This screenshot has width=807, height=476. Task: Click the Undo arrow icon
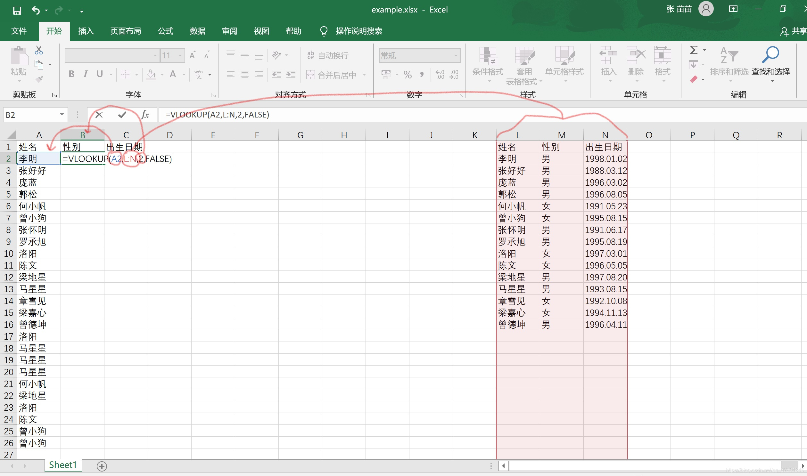tap(35, 11)
